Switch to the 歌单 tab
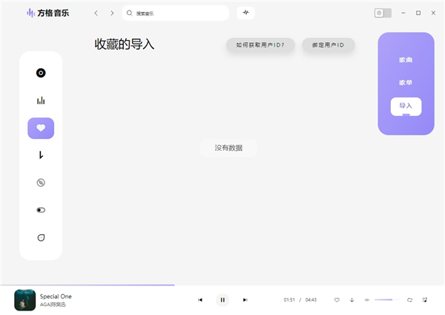445x315 pixels. pos(406,82)
